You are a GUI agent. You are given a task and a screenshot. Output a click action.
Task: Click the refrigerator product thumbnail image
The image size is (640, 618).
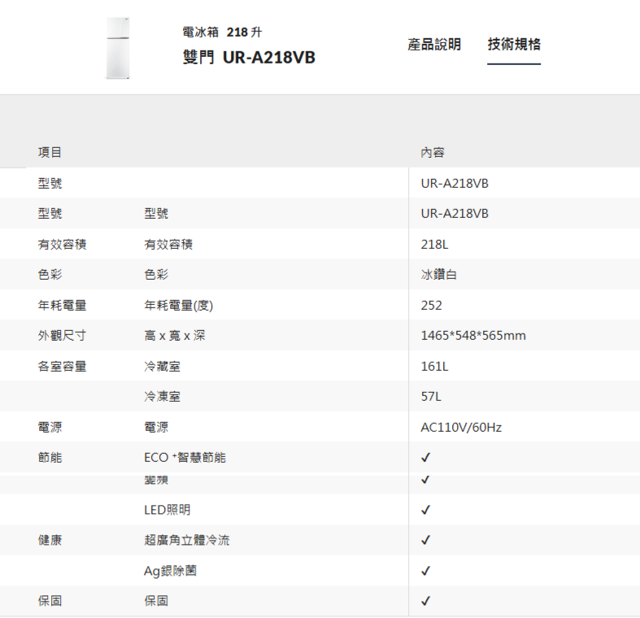118,47
